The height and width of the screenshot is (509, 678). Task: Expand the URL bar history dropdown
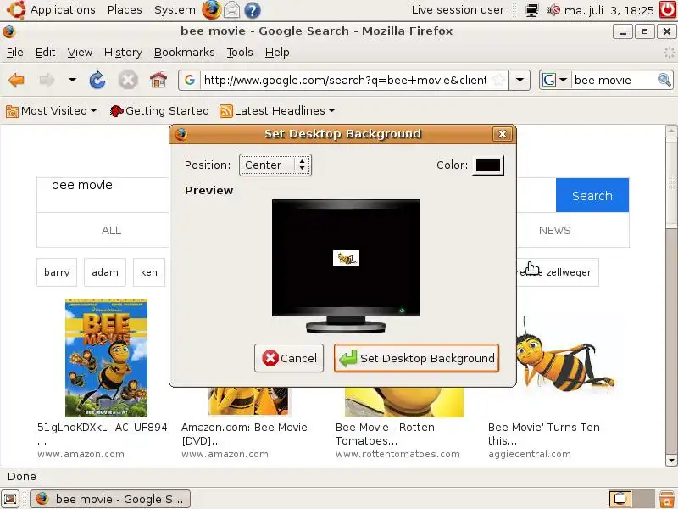[520, 80]
